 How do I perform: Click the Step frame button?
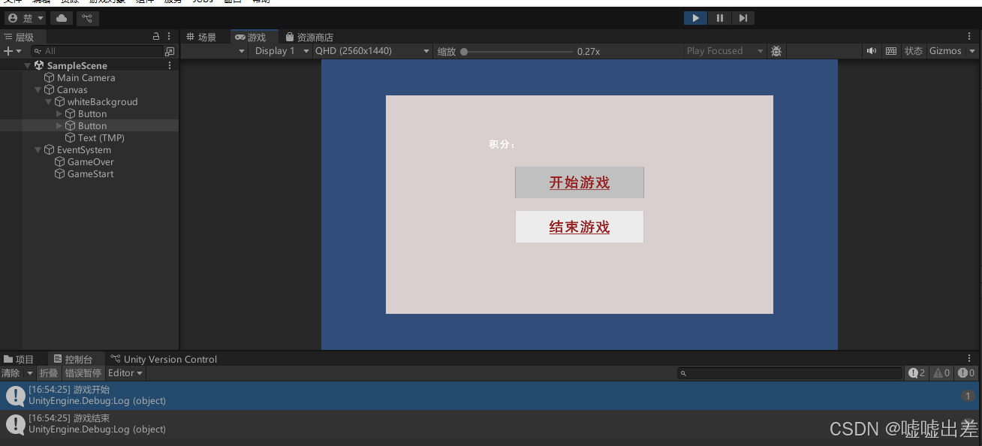click(x=743, y=18)
